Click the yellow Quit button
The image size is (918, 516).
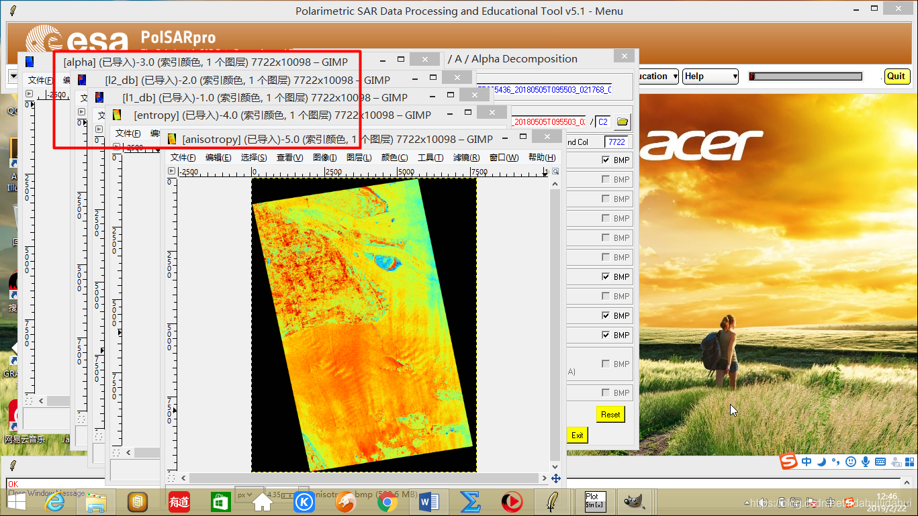[897, 76]
